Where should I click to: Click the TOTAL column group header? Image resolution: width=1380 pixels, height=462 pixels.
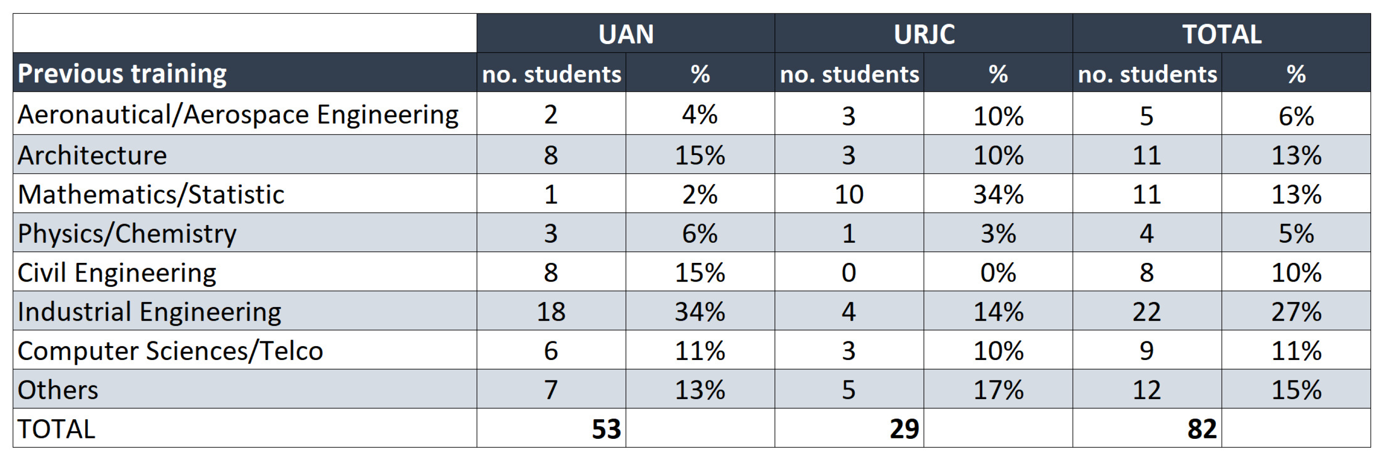click(x=1222, y=34)
